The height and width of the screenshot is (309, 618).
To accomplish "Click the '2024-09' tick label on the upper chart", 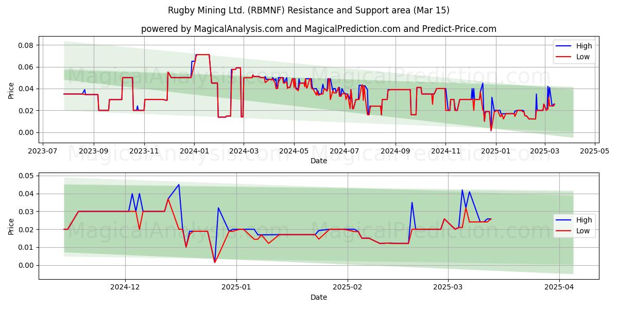I will tap(396, 151).
